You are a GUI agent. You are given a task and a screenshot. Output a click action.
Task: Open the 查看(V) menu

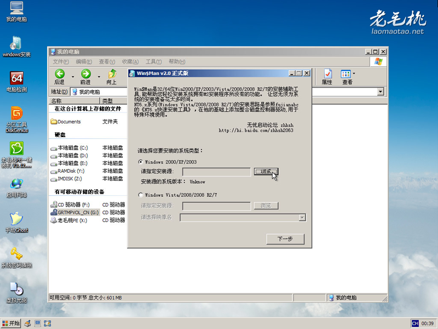coord(107,61)
